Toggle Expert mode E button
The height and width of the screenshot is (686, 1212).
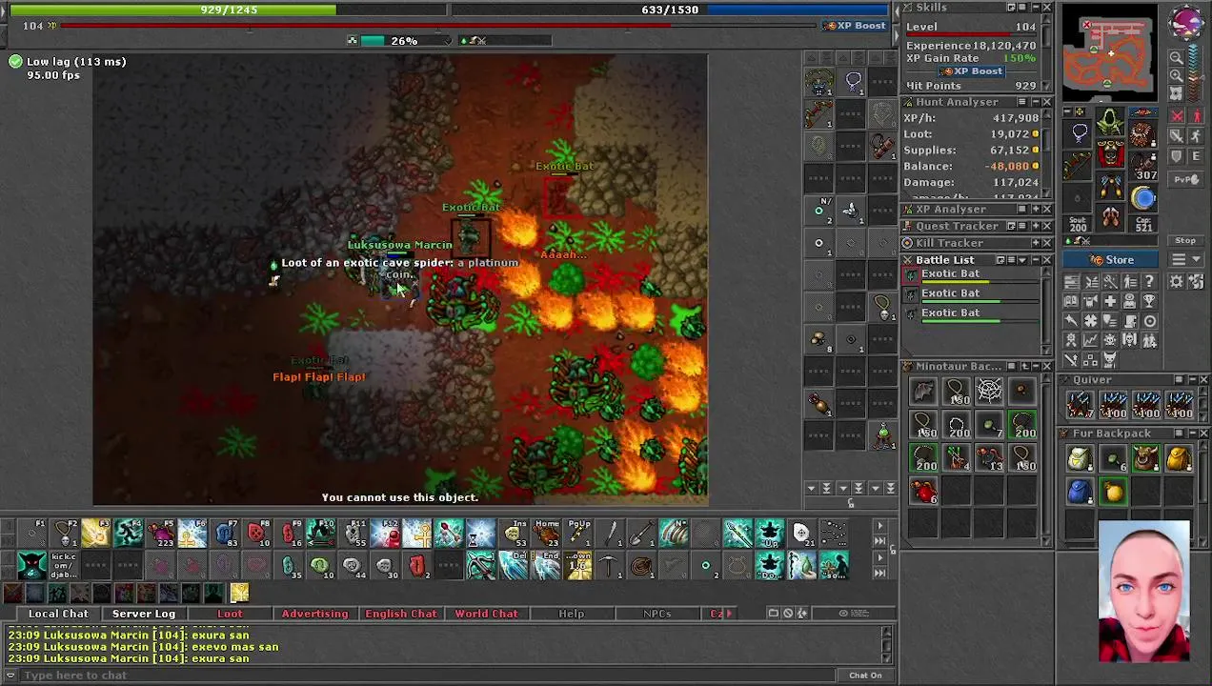[x=1196, y=155]
